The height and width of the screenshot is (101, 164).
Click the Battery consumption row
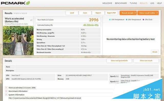tap(68, 30)
